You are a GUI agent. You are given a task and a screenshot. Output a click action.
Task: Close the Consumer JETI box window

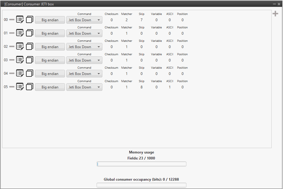279,4
